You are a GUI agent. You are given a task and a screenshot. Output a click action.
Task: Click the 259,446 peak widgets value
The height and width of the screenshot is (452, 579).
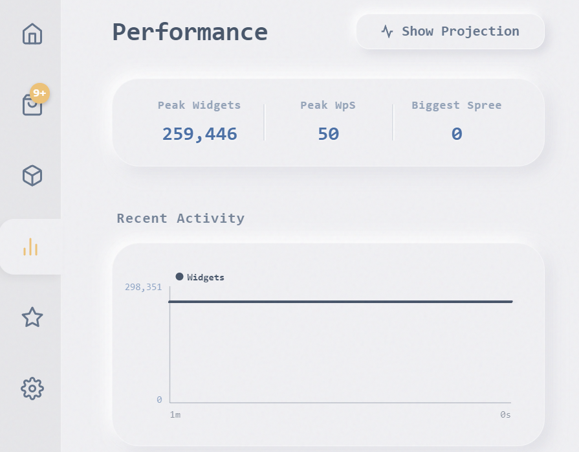(x=199, y=134)
